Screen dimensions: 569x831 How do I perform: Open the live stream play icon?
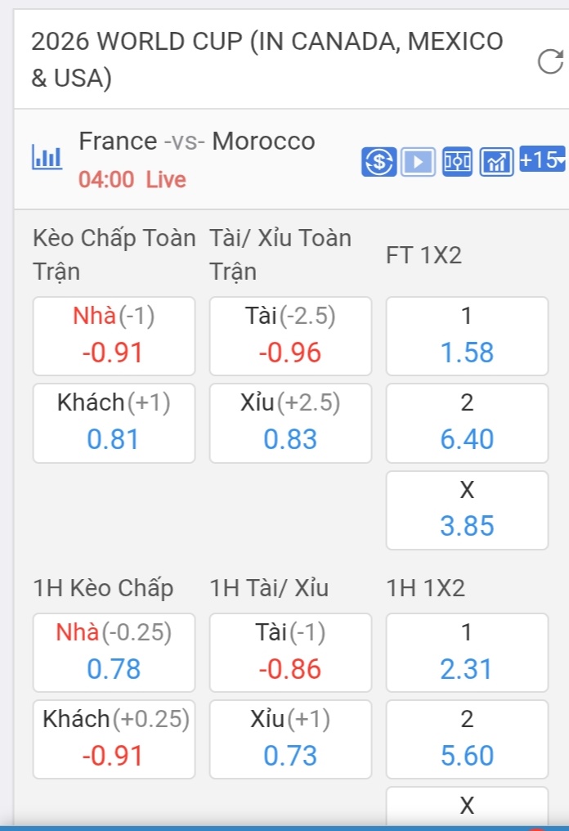click(x=418, y=161)
